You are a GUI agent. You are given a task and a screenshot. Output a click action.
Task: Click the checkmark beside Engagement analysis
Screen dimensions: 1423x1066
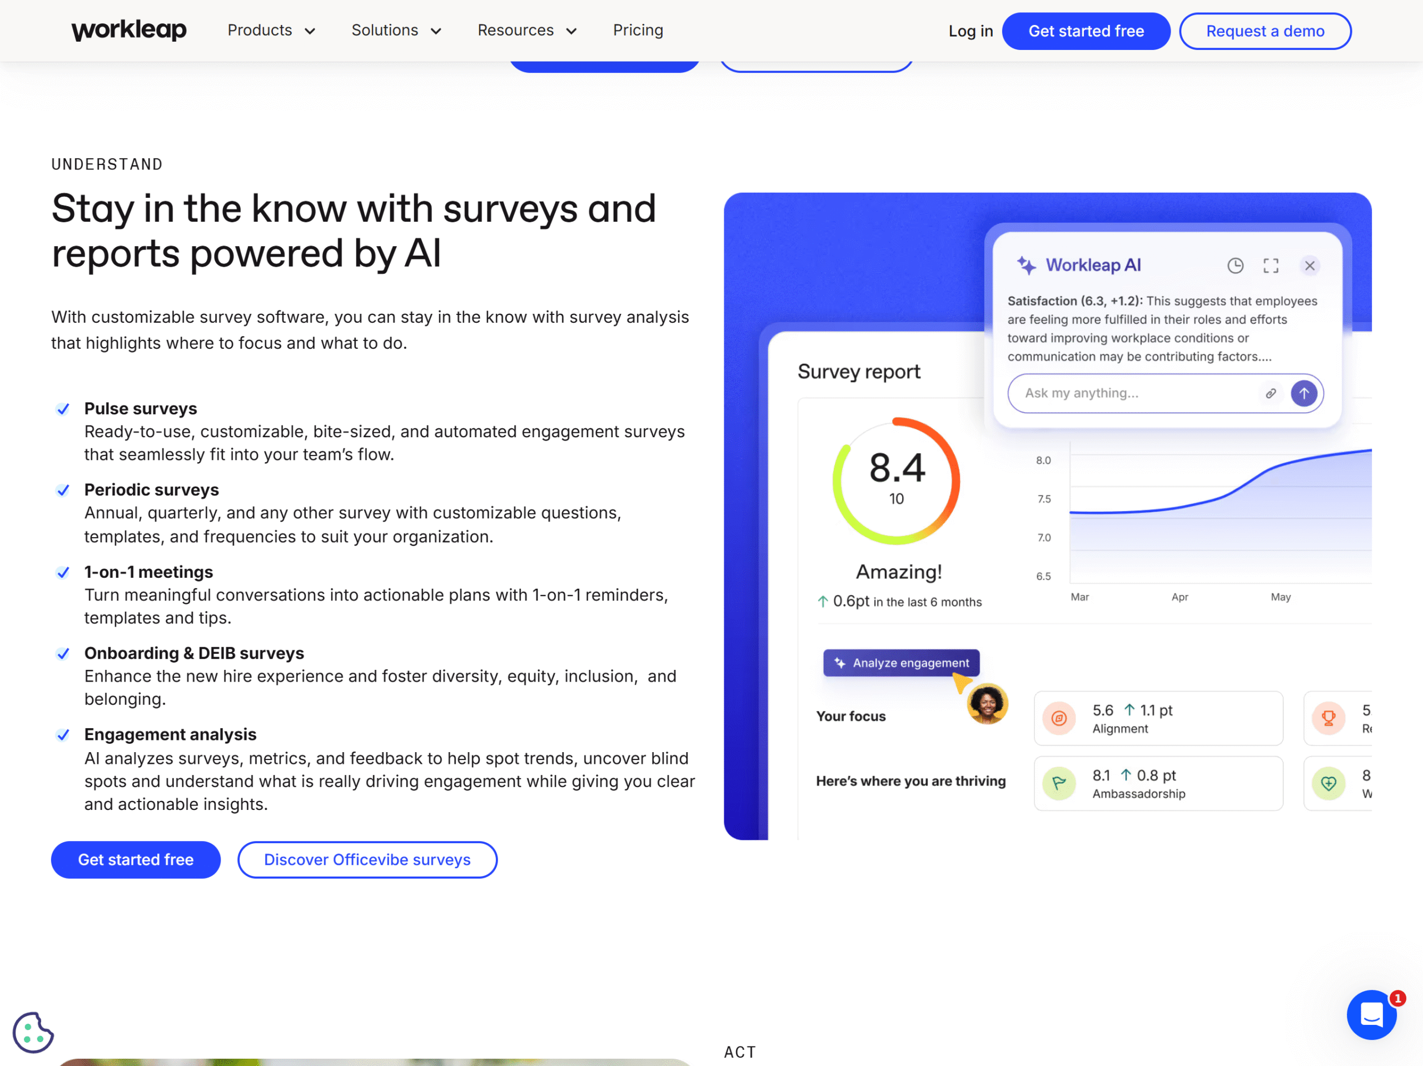pyautogui.click(x=63, y=735)
